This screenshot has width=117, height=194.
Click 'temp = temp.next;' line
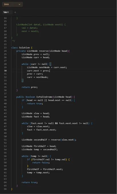pos(38,173)
